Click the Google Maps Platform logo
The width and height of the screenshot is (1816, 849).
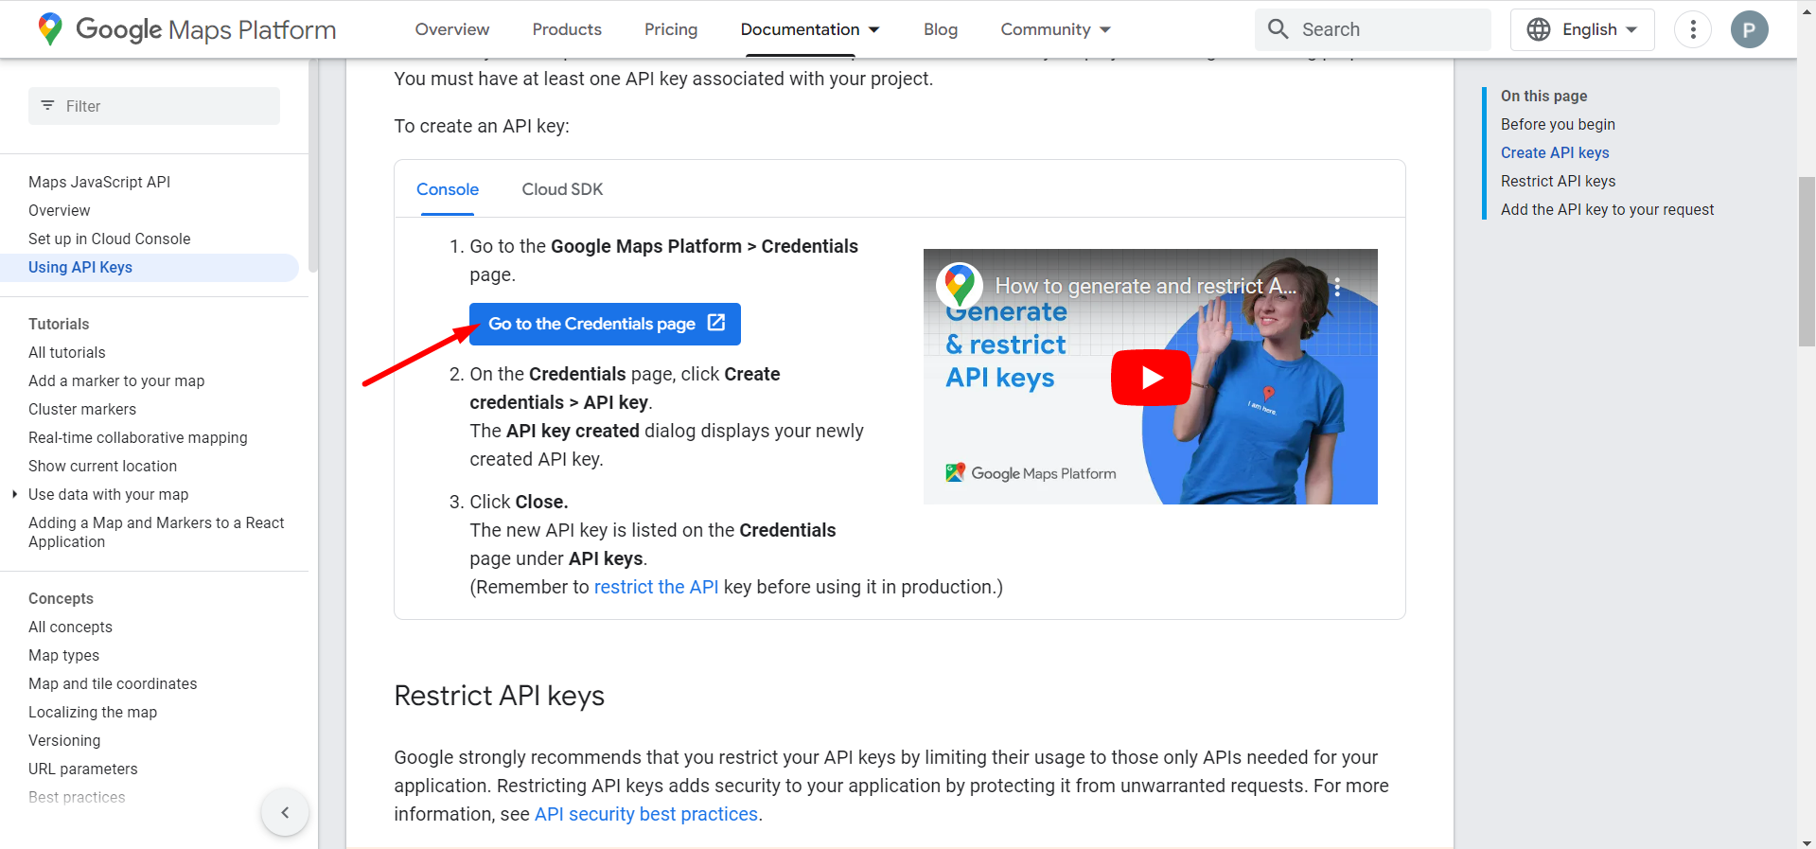click(186, 29)
